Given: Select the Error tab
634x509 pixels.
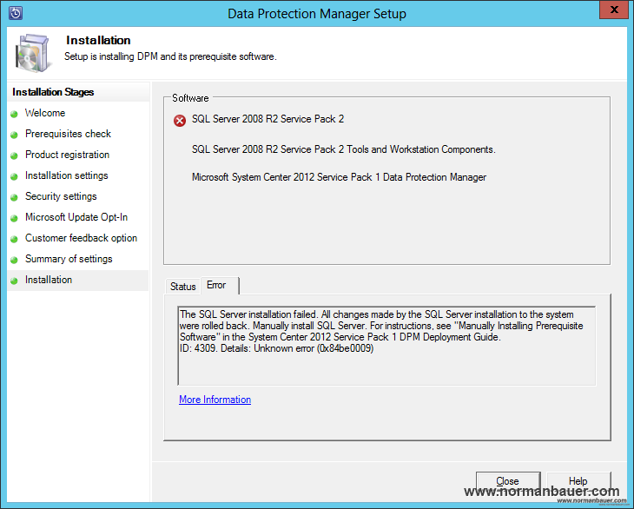Looking at the screenshot, I should pyautogui.click(x=220, y=285).
